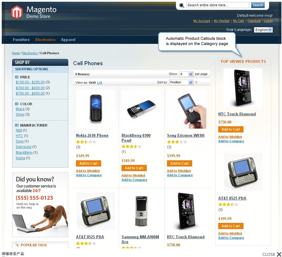
Task: Open the BlackBerry 8100 Pearl product image
Action: point(141,109)
